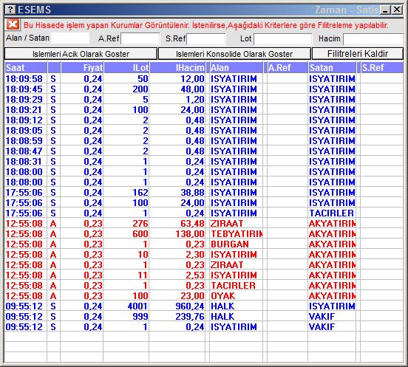Focus the A.Ref filter field

click(140, 39)
